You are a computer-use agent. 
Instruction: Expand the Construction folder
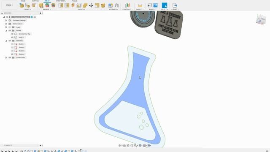[6, 57]
